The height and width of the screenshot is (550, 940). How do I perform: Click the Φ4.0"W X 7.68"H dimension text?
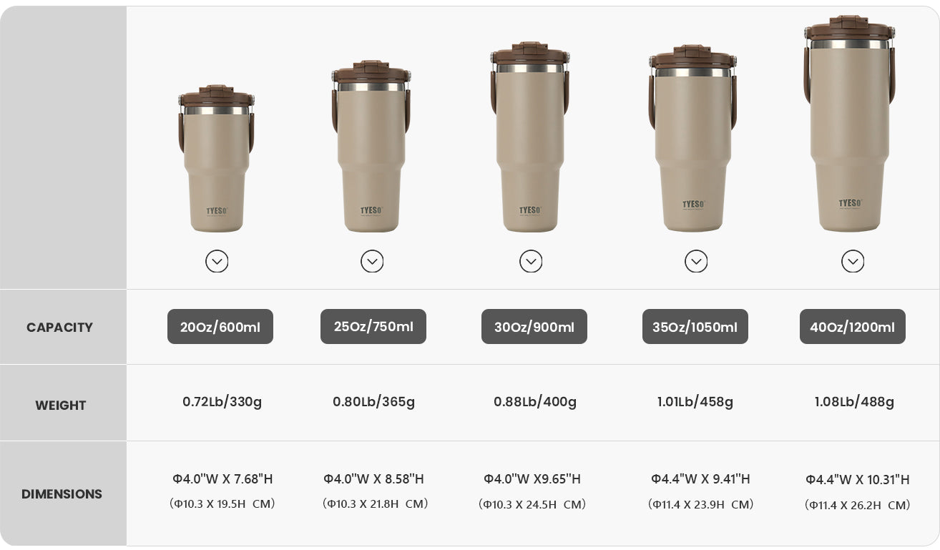point(222,479)
